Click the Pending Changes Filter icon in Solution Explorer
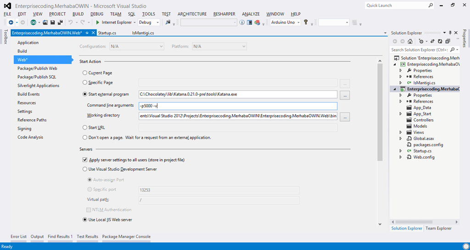This screenshot has width=470, height=250. (x=421, y=41)
